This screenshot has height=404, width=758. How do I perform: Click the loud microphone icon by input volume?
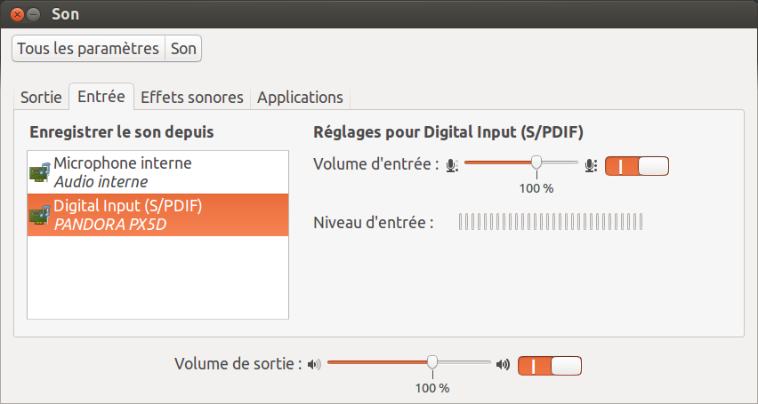[591, 164]
